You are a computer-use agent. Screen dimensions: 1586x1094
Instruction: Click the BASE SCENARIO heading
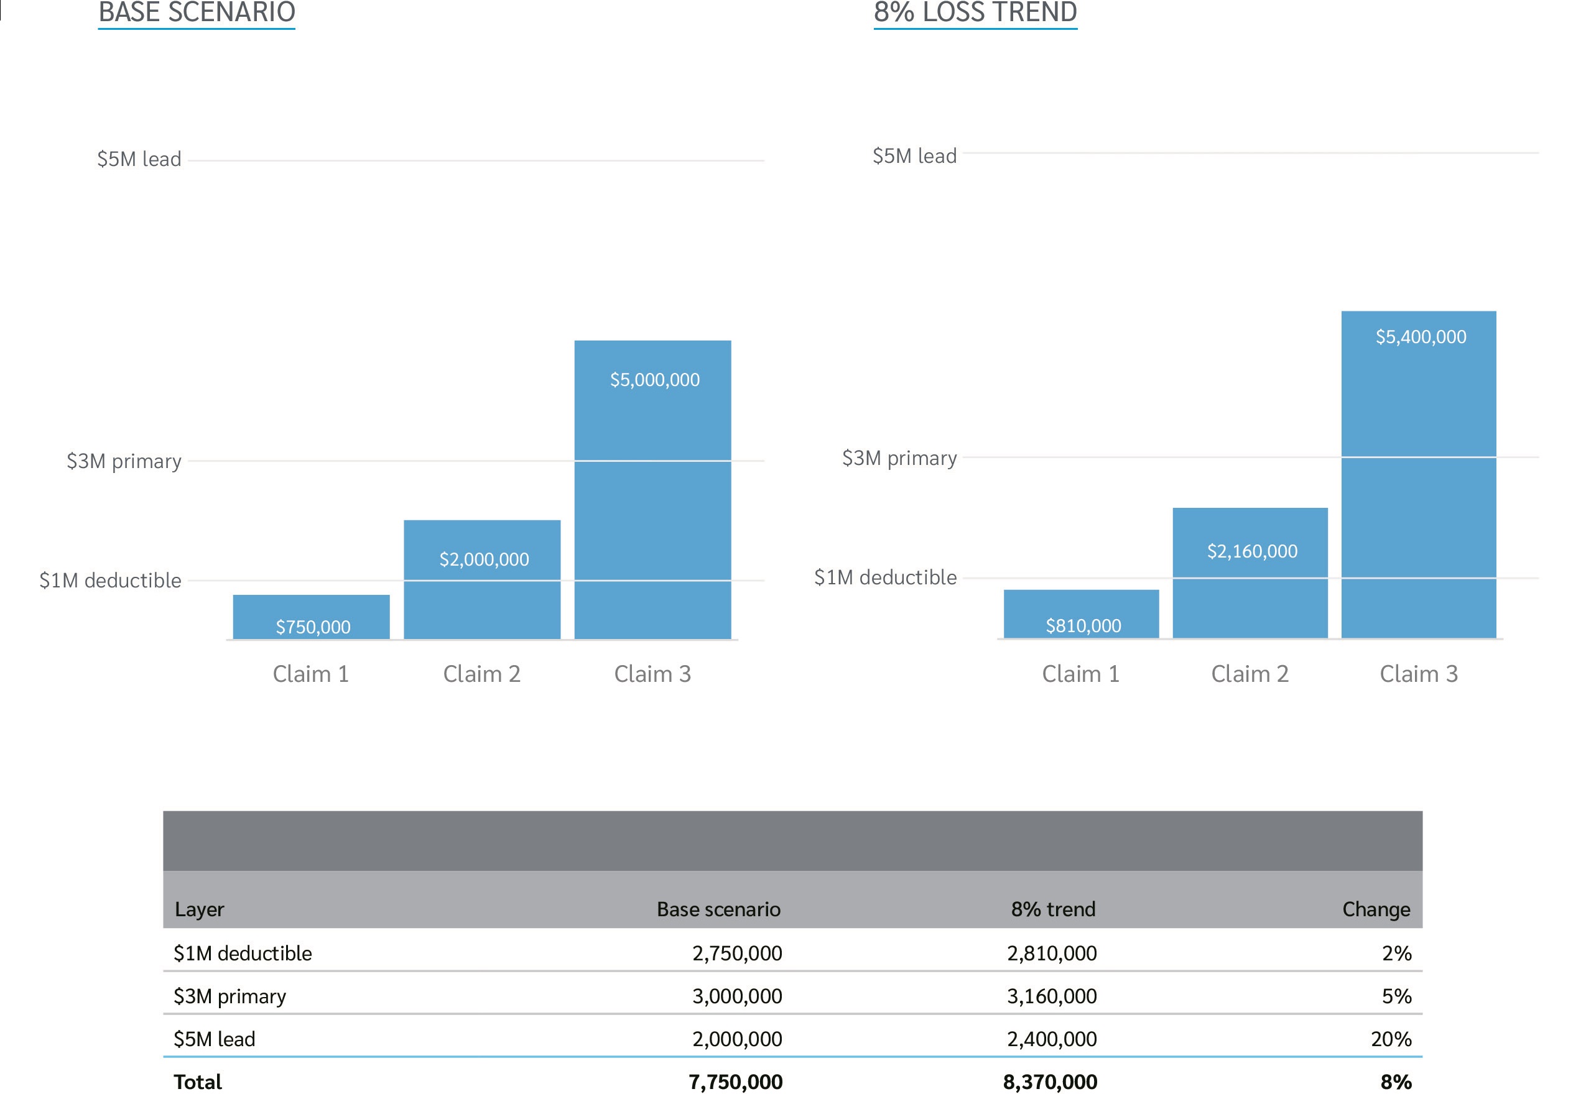196,12
